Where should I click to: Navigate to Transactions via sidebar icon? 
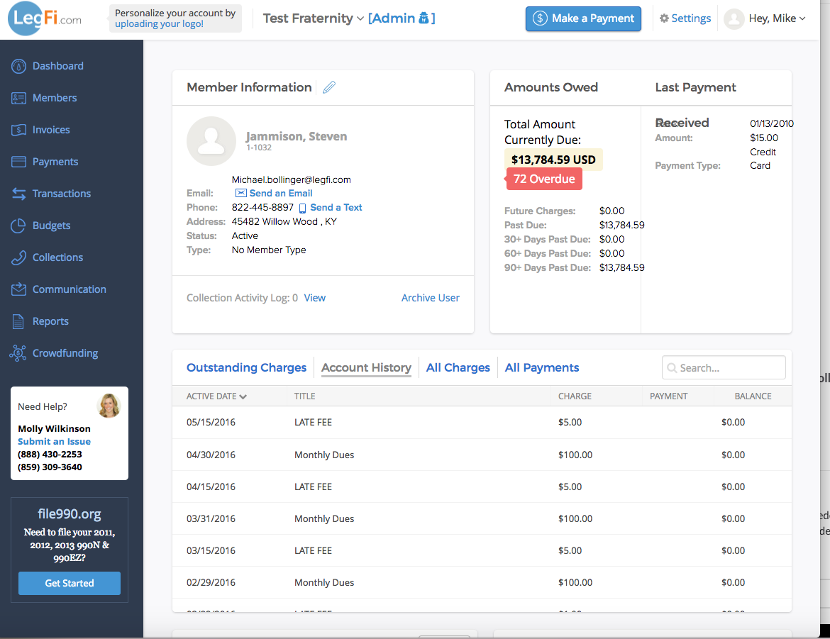18,193
